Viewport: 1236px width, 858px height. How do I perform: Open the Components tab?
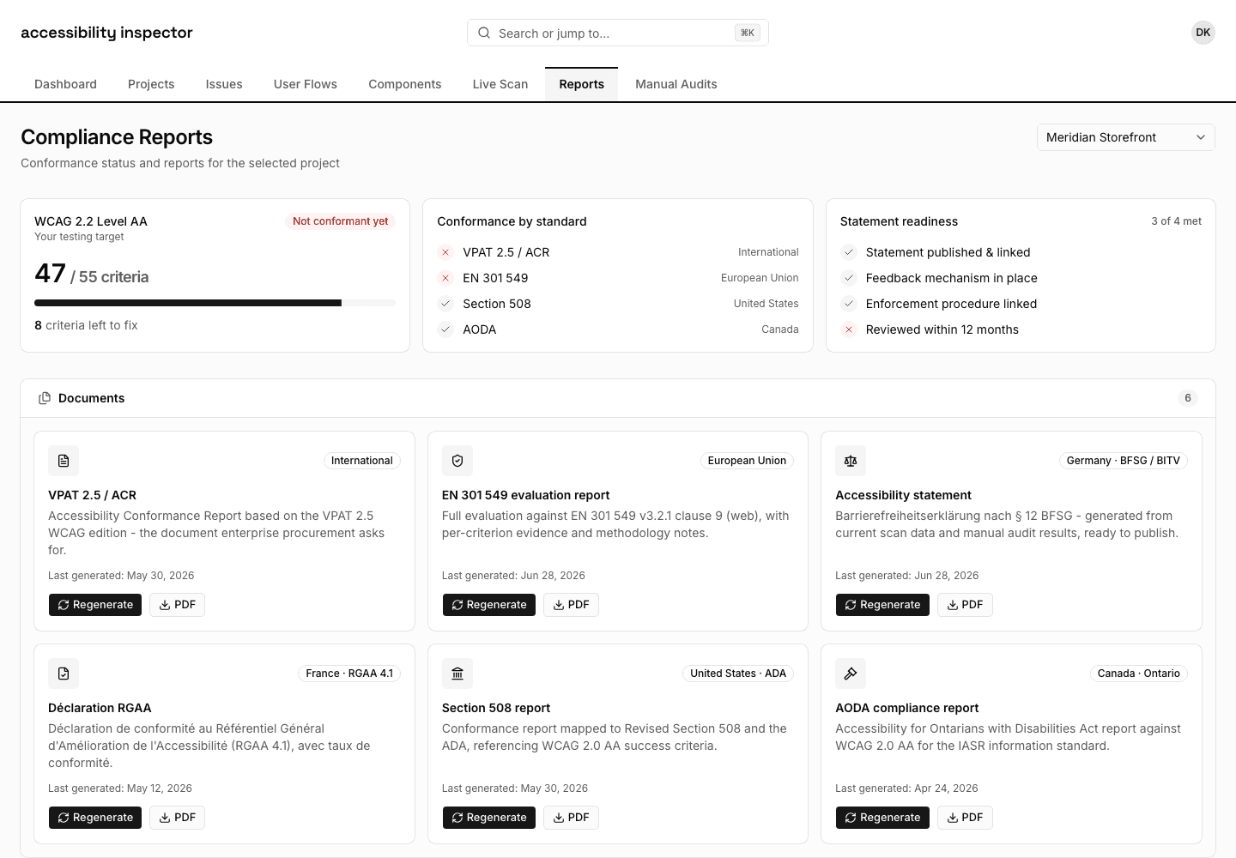coord(405,84)
